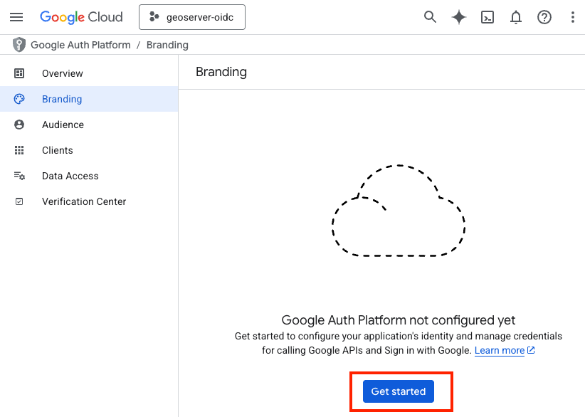
Task: Click the Audience person icon
Action: coord(20,125)
